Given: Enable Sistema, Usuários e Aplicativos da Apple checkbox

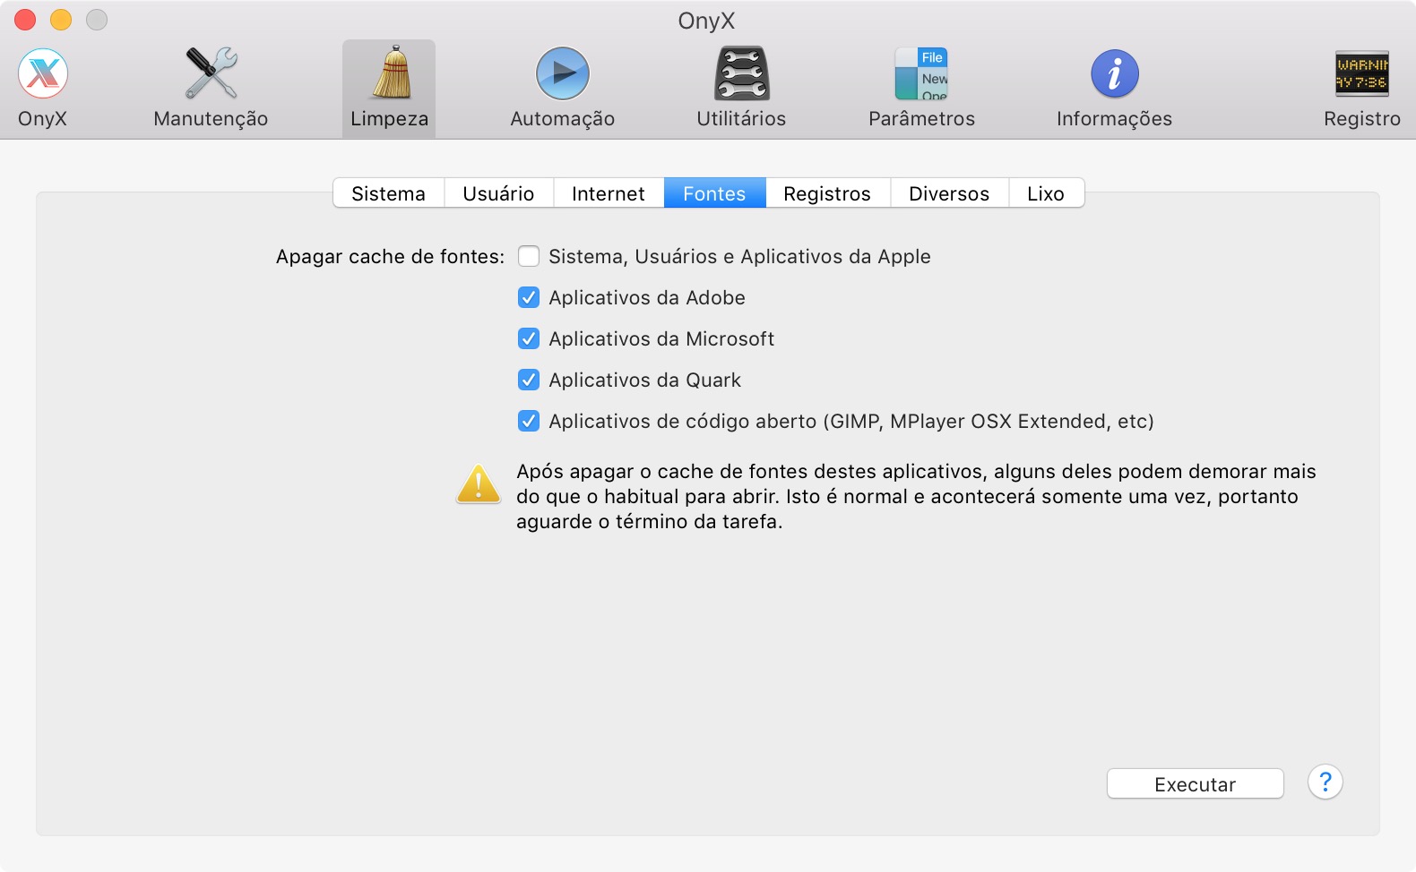Looking at the screenshot, I should pyautogui.click(x=529, y=256).
